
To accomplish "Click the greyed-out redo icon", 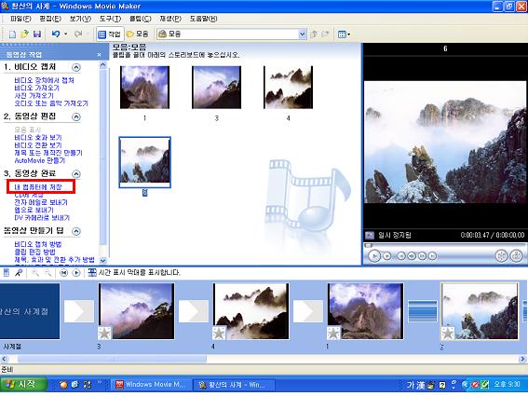I will [78, 34].
